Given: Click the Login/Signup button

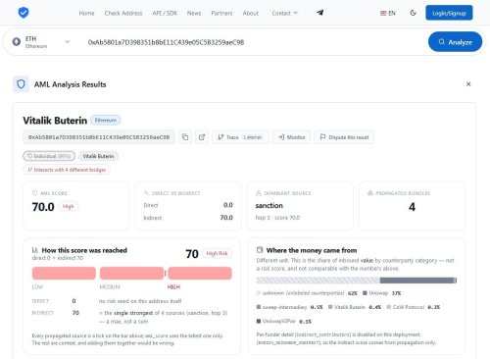Looking at the screenshot, I should point(449,13).
